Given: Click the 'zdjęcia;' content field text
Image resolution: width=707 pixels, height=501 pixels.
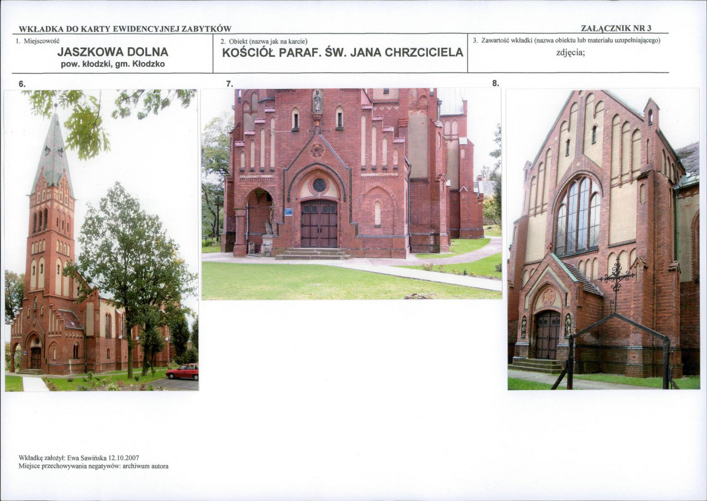Looking at the screenshot, I should click(571, 51).
